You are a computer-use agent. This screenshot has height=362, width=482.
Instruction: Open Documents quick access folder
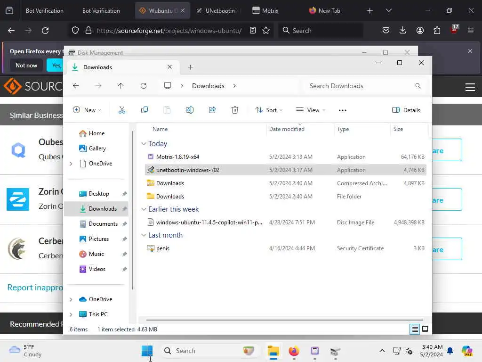pos(103,224)
